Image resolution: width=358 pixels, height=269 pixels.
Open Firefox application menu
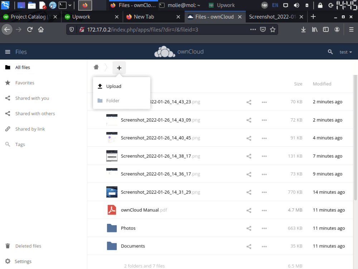point(352,29)
